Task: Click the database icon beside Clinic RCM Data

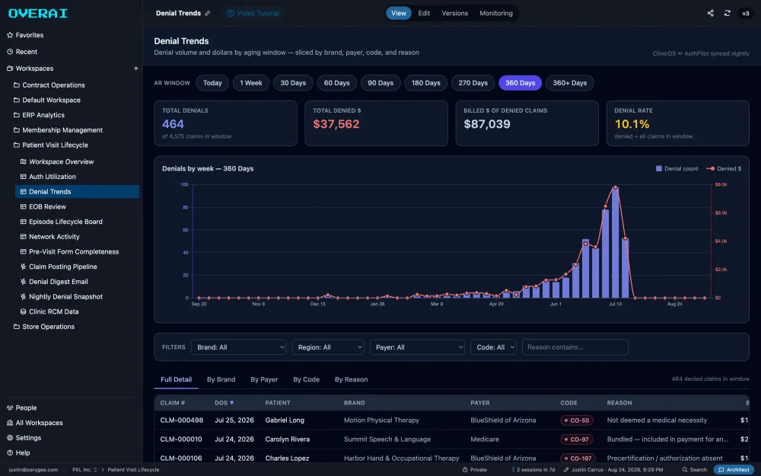Action: coord(23,311)
